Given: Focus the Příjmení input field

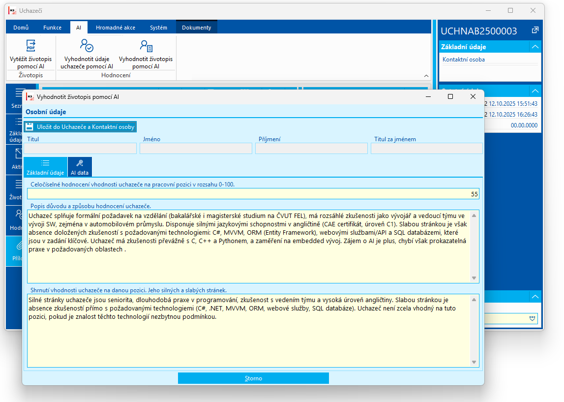Looking at the screenshot, I should click(x=311, y=149).
